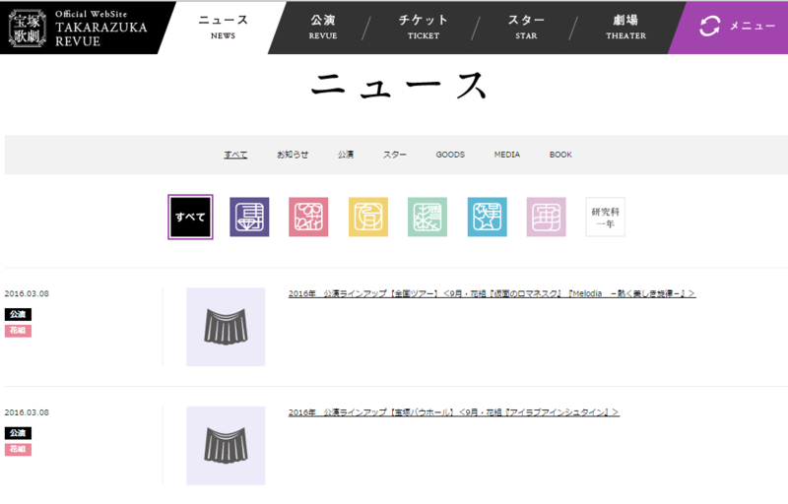Open the 宝塚バウホール lineup article link
The width and height of the screenshot is (788, 504).
(454, 412)
